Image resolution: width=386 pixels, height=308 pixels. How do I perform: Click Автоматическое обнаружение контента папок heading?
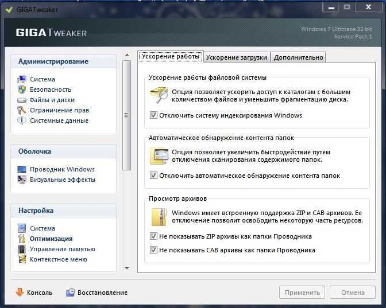click(221, 138)
